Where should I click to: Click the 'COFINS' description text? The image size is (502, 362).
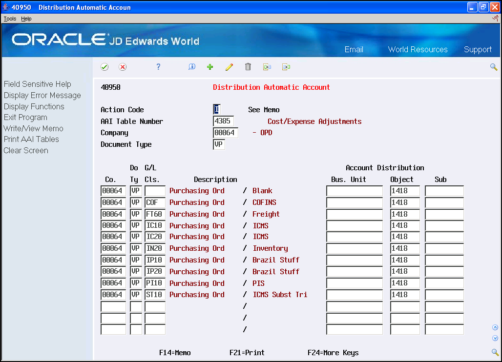(x=264, y=202)
